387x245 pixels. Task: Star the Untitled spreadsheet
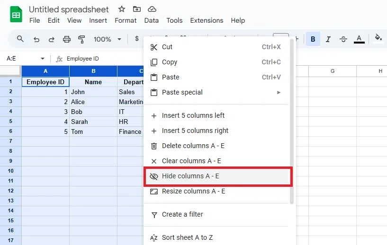tap(122, 9)
